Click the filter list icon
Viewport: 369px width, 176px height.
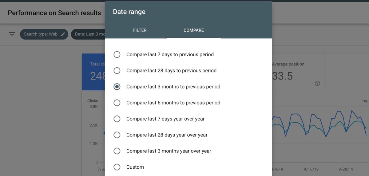point(12,34)
